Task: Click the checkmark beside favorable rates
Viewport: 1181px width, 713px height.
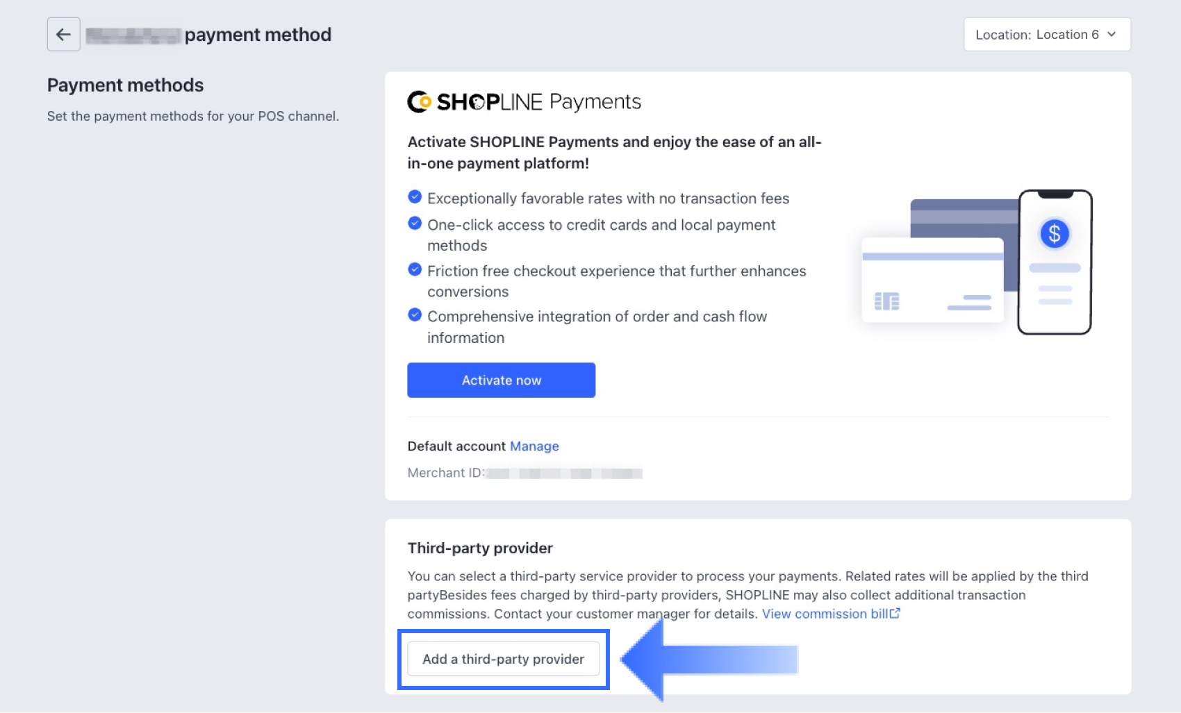Action: click(415, 197)
